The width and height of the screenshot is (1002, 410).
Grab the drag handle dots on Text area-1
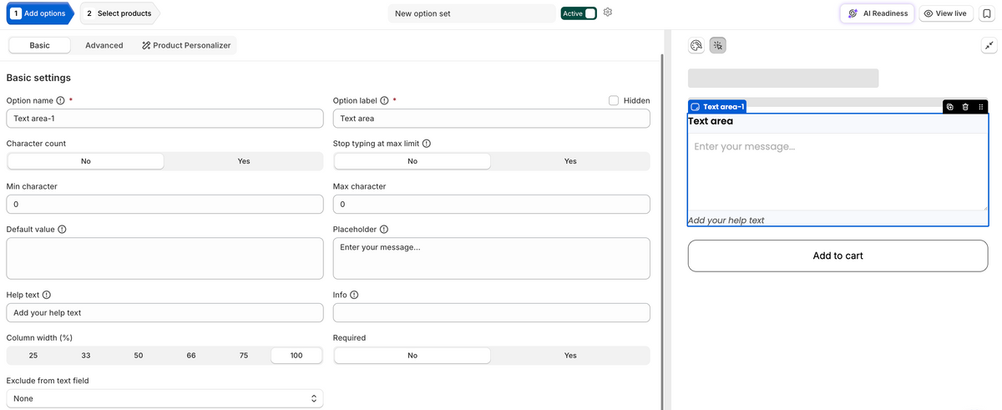[980, 107]
